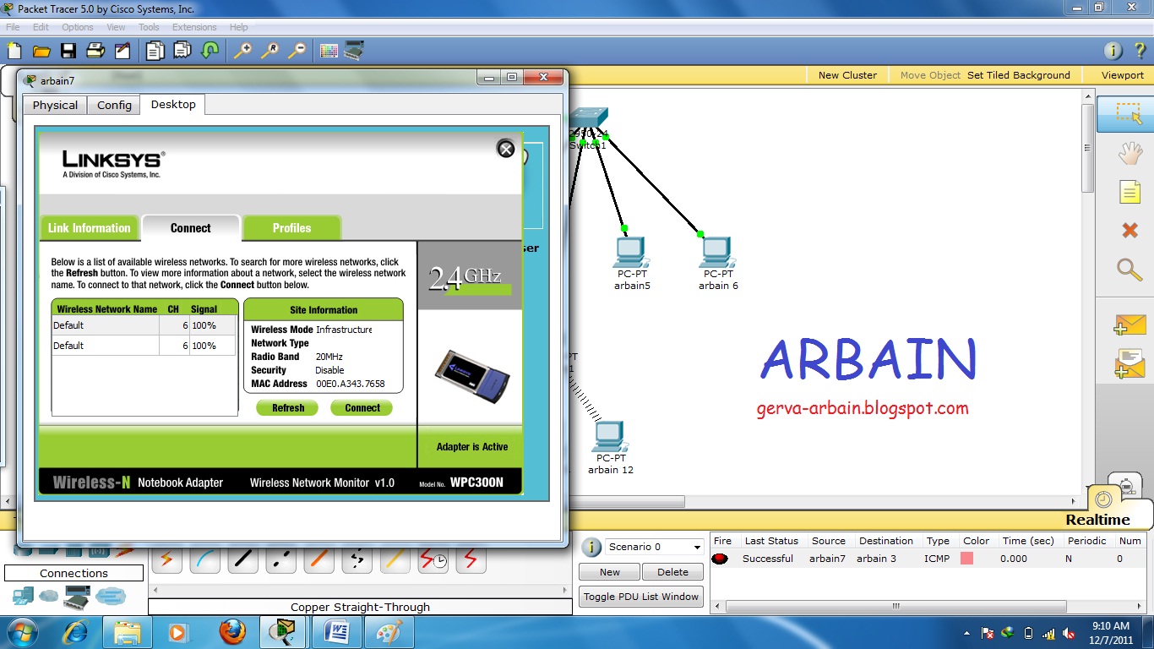Viewport: 1154px width, 649px height.
Task: Click the scenario information i icon
Action: click(x=591, y=547)
